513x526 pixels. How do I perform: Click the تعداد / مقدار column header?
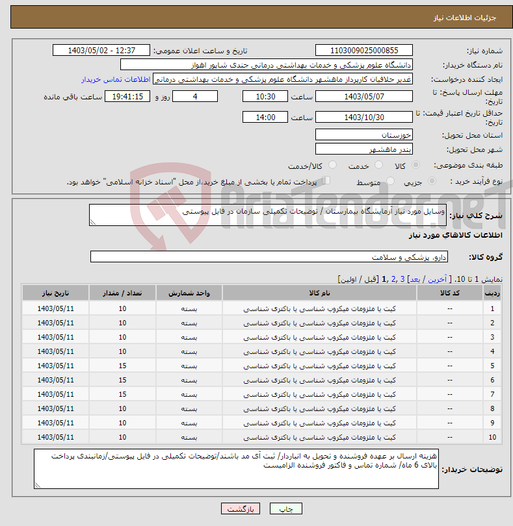click(x=122, y=293)
